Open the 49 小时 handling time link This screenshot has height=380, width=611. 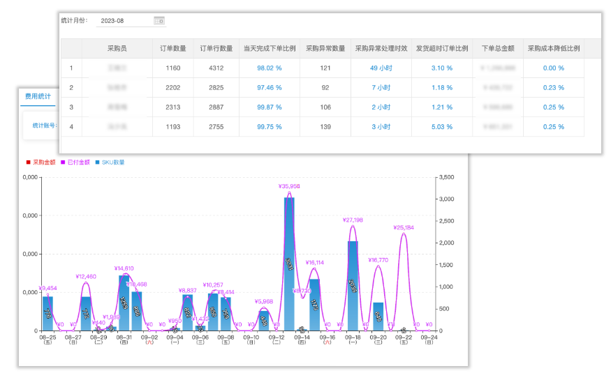(x=381, y=68)
